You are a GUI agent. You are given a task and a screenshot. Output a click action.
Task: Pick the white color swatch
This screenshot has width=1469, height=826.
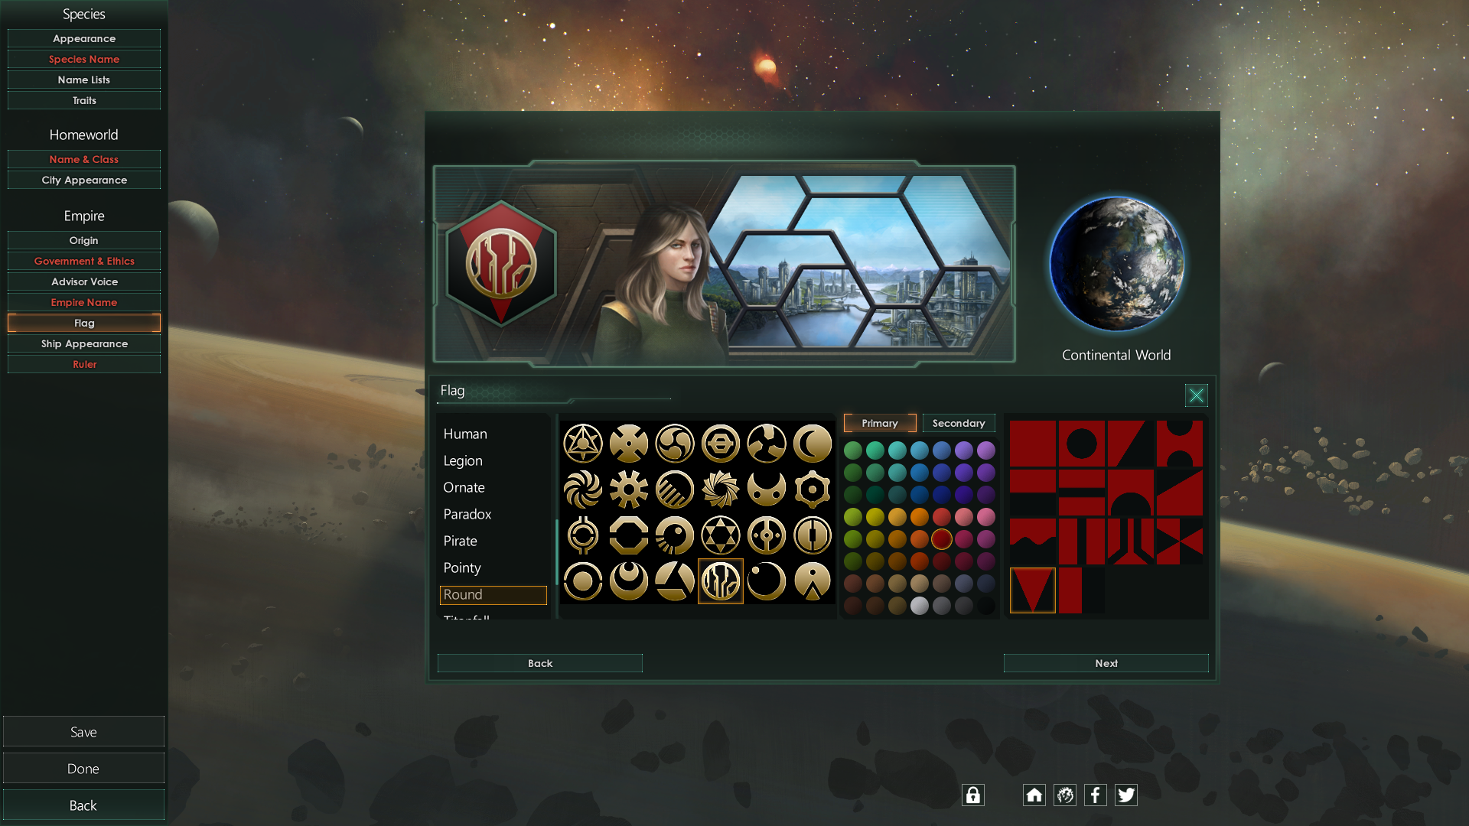point(920,606)
